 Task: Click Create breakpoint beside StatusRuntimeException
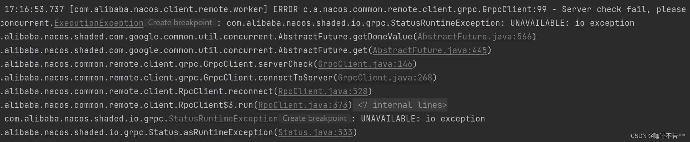315,118
